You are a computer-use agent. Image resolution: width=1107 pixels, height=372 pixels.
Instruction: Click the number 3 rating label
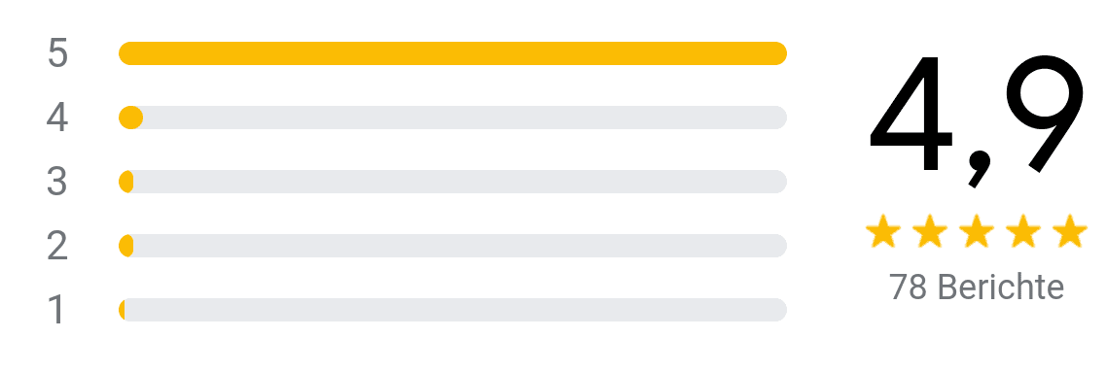pos(57,181)
